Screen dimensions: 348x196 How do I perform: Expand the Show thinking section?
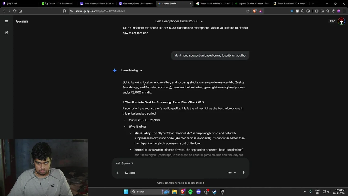click(x=132, y=71)
